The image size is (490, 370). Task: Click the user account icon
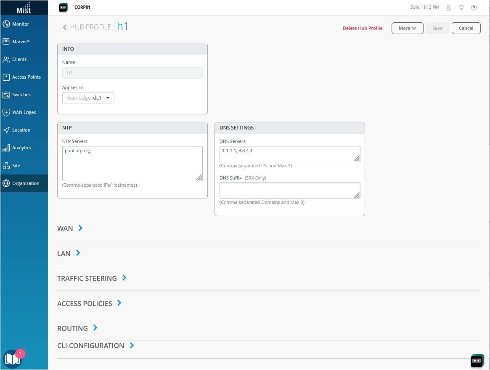[x=448, y=8]
